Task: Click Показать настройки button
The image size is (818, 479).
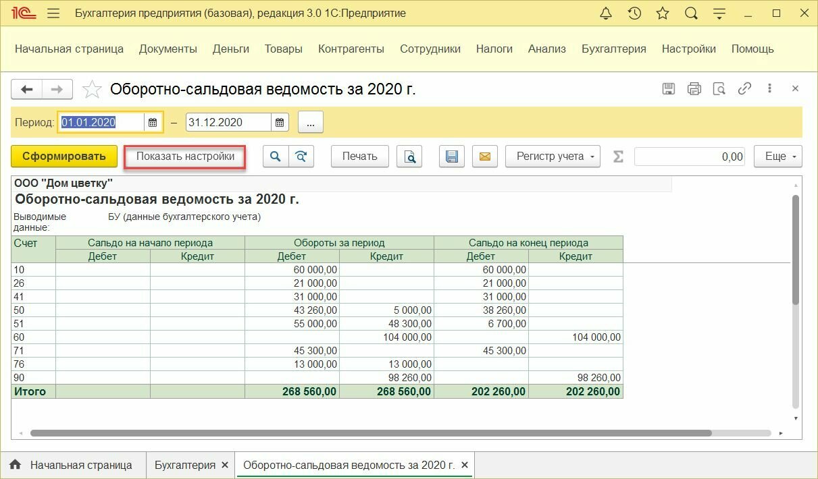Action: coord(185,157)
